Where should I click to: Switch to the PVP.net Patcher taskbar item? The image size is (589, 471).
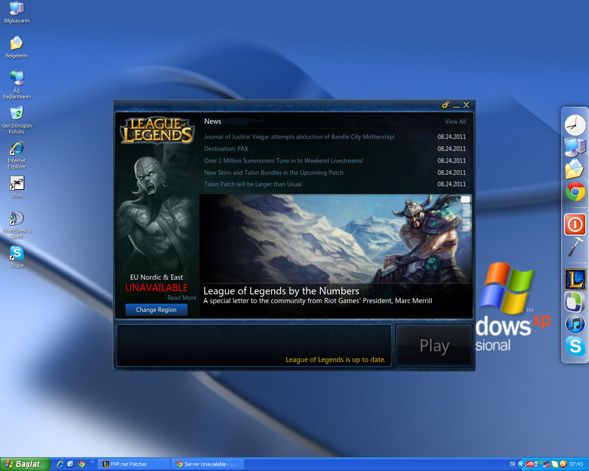tap(133, 464)
